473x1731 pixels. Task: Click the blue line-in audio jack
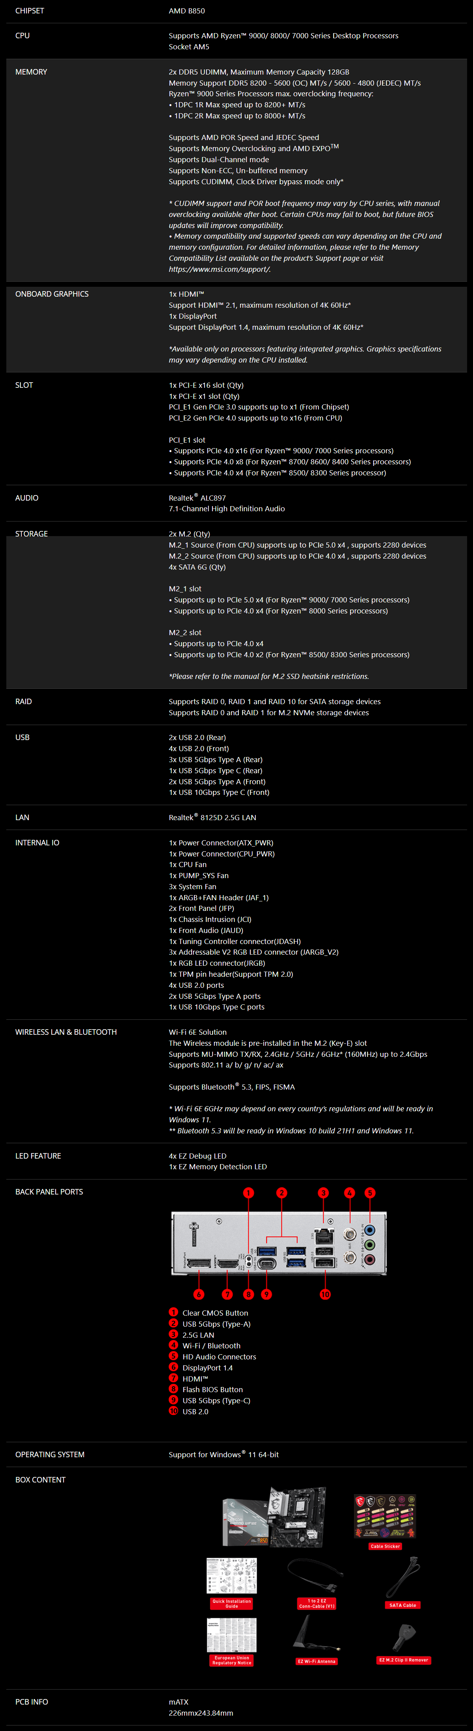370,1230
